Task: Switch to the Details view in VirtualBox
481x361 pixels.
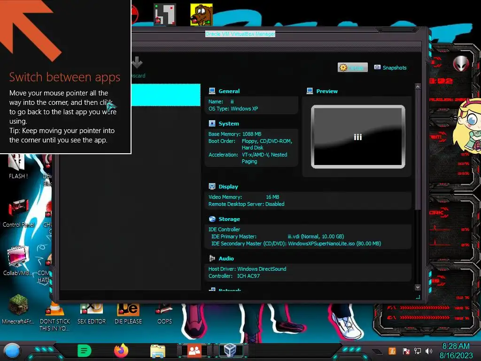Action: (352, 68)
